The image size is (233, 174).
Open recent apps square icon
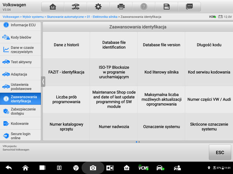click(x=42, y=168)
